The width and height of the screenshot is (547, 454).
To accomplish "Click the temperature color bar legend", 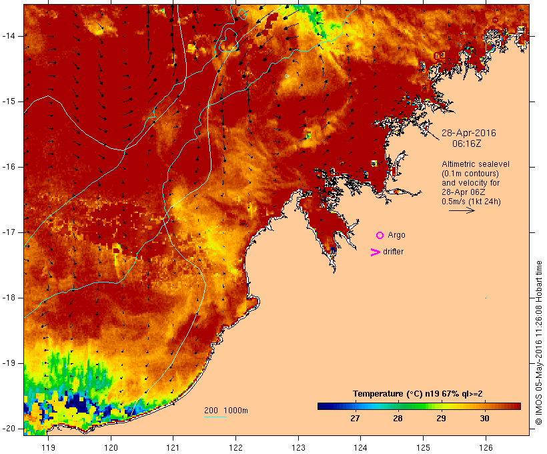I will 419,406.
